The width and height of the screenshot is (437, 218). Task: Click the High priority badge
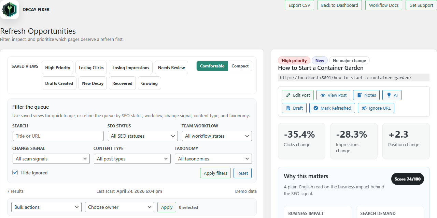pos(294,61)
